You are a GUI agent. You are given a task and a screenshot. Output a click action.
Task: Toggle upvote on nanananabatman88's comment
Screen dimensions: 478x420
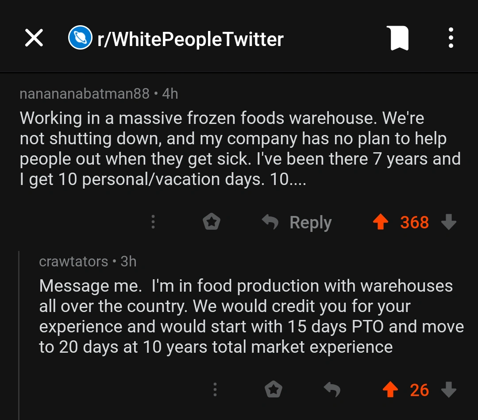(380, 222)
